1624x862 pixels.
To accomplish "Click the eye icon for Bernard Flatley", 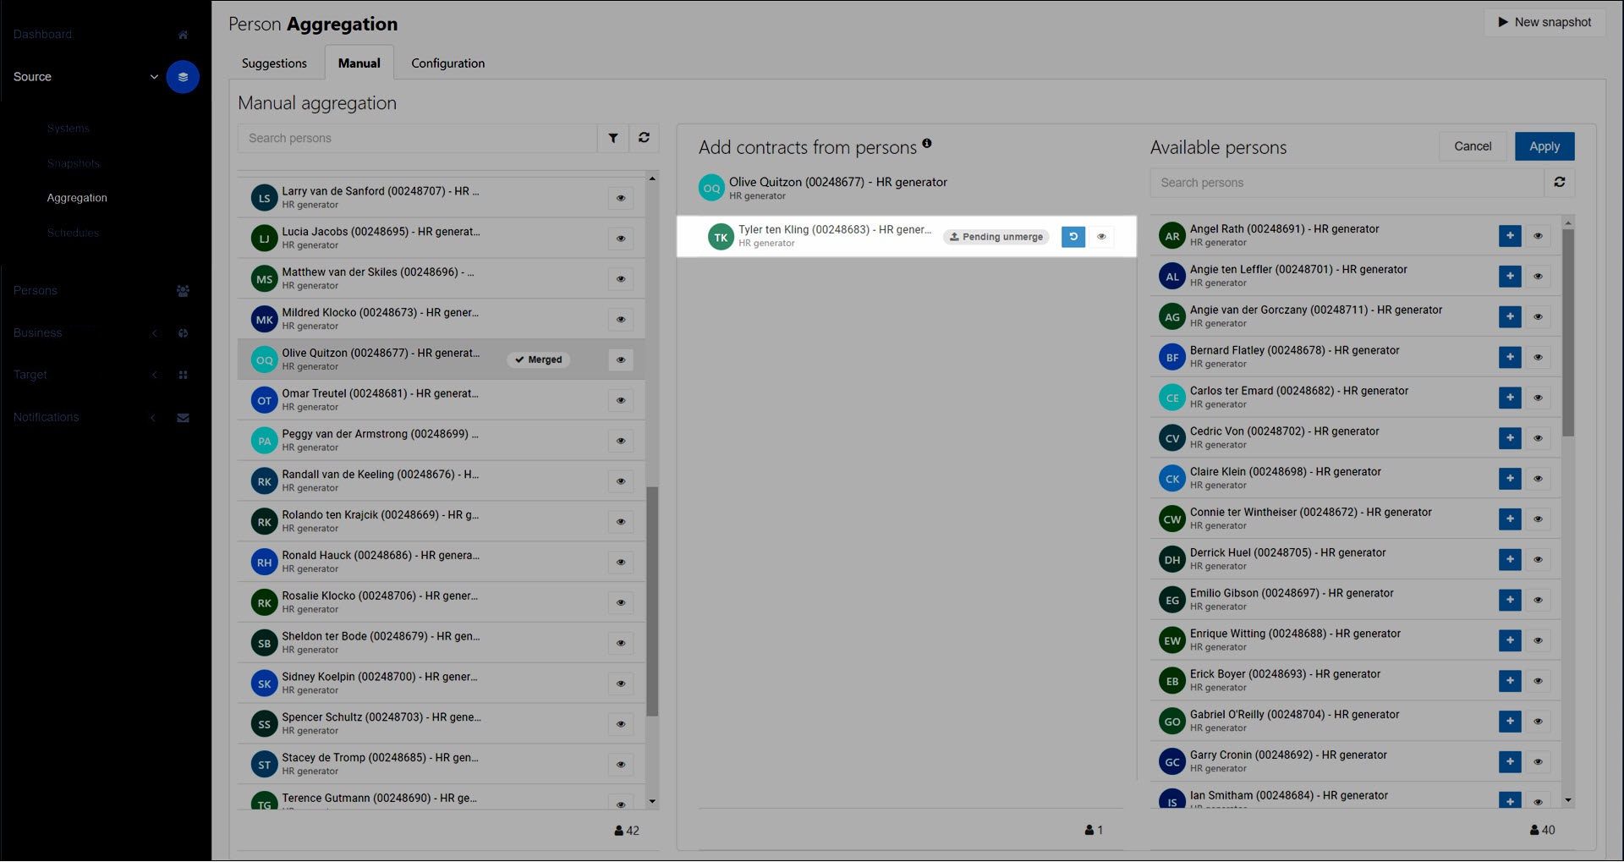I will (1538, 357).
